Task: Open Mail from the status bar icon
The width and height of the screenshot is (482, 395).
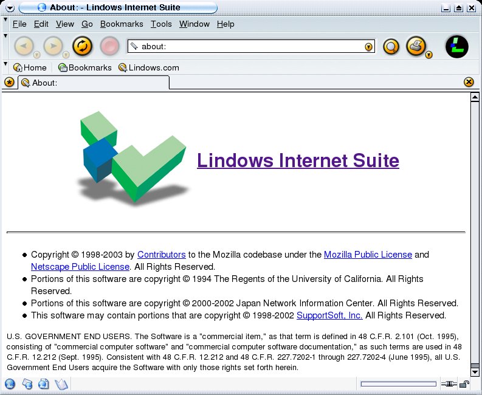Action: (27, 384)
